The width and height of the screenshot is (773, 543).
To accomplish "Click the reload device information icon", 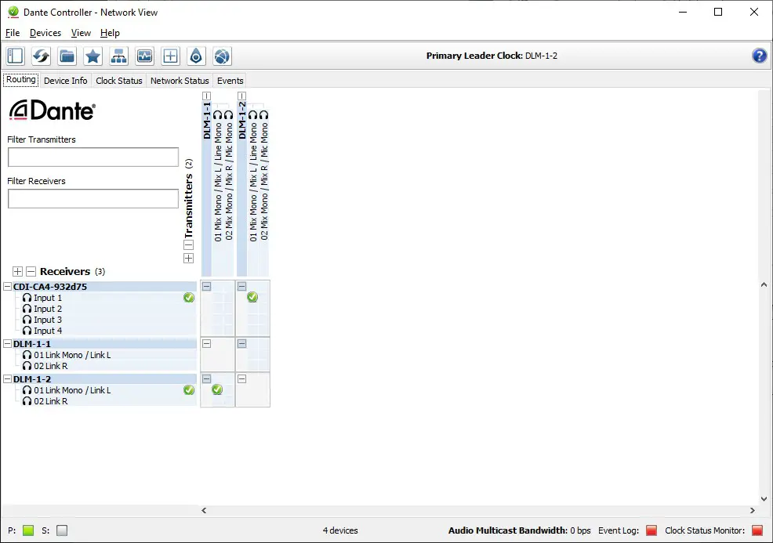I will point(41,56).
